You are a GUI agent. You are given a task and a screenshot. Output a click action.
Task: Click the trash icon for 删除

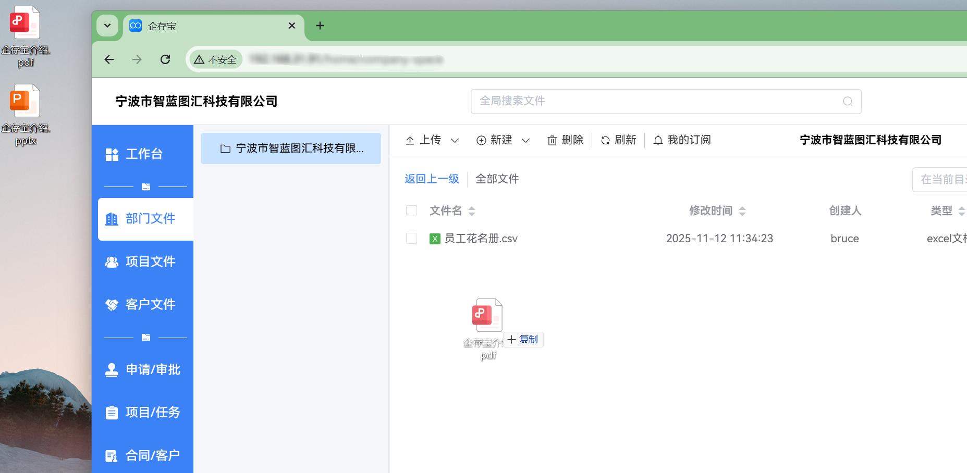click(552, 141)
